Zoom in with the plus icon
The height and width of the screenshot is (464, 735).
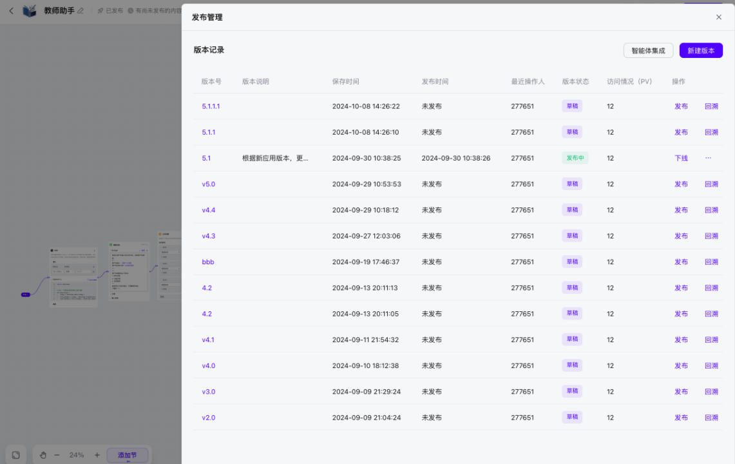coord(97,455)
